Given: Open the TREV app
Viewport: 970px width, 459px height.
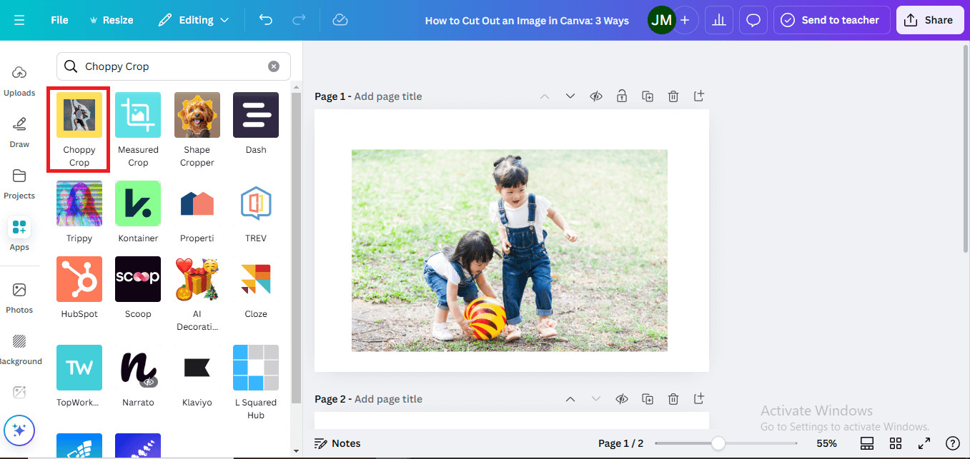Looking at the screenshot, I should click(256, 212).
